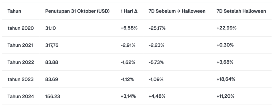Select the "Tahun 2021" row label
274x107 pixels.
(x=20, y=45)
